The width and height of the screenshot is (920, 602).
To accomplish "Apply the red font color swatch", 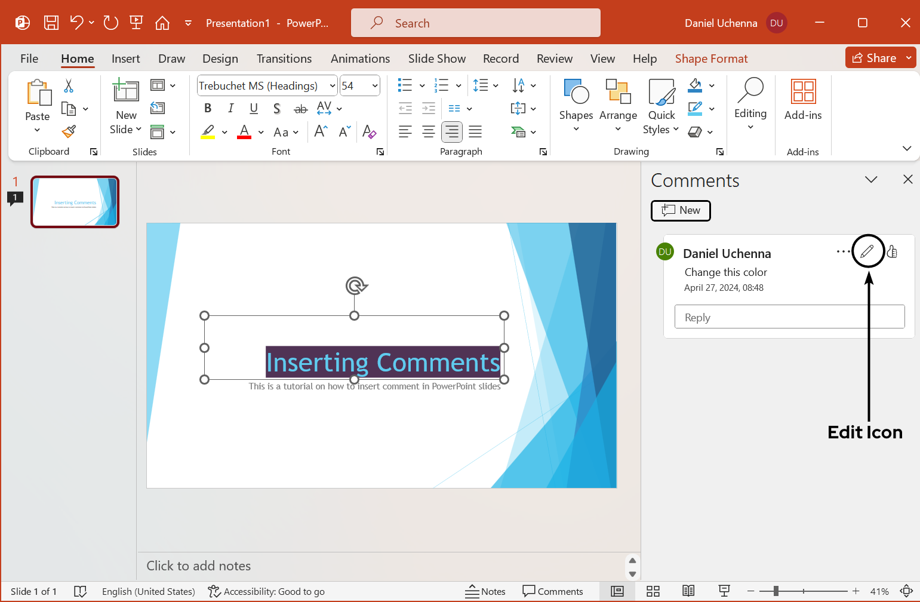I will click(244, 132).
